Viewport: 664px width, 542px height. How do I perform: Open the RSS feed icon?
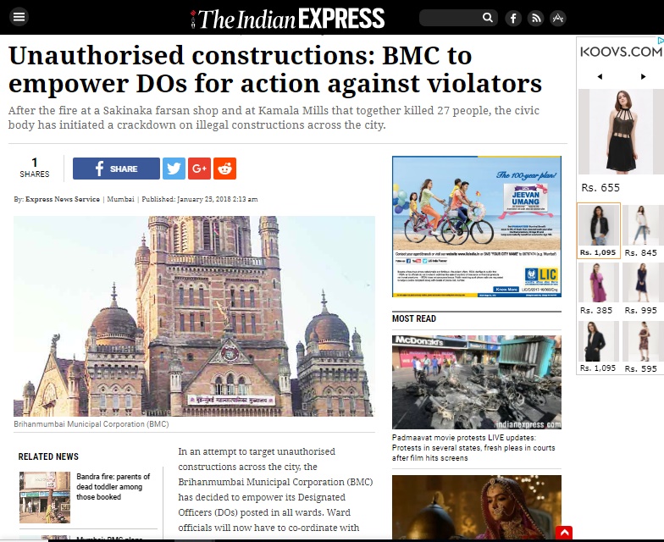[535, 19]
